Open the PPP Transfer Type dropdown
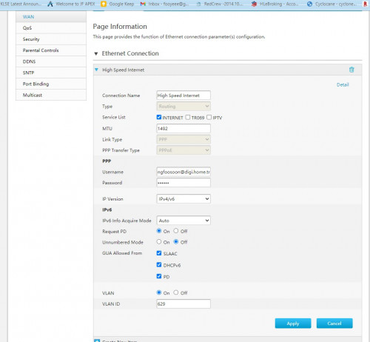Viewport: 370px width, 342px height. [x=184, y=150]
